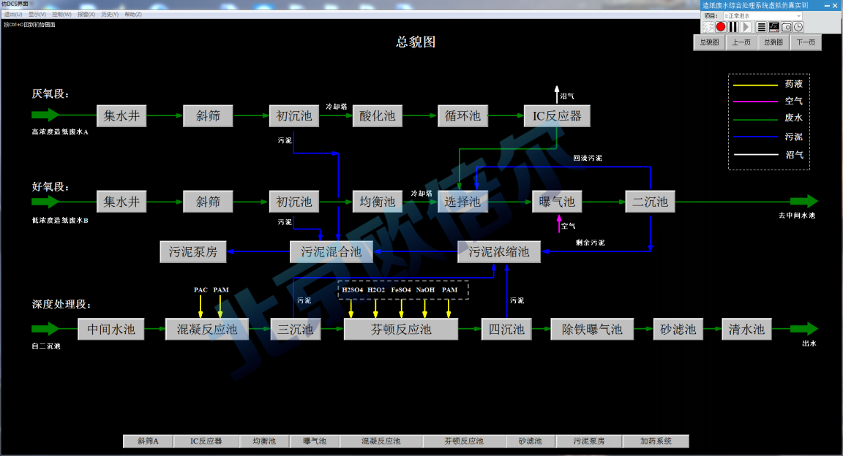Image resolution: width=843 pixels, height=456 pixels.
Task: Click the 选择池 process block
Action: click(463, 202)
